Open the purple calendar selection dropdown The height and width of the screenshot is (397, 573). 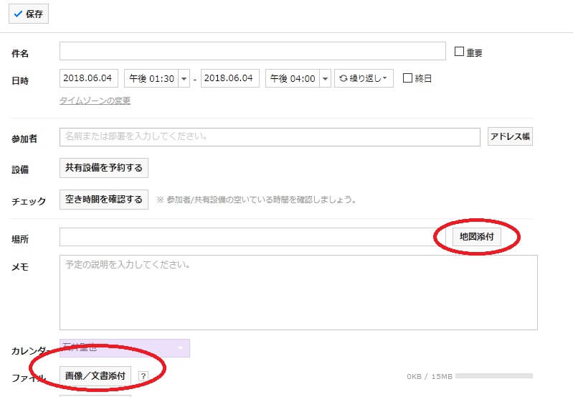[x=125, y=349]
